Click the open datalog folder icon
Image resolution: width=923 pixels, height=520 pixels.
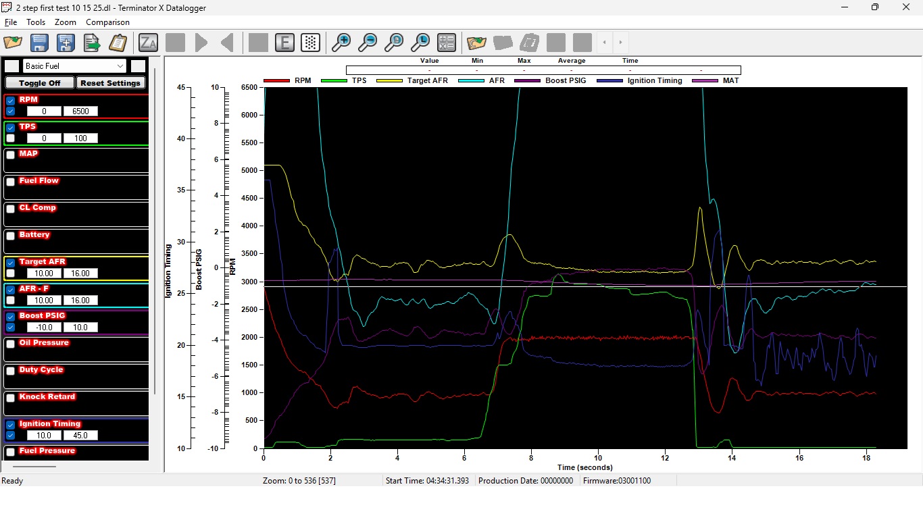click(13, 43)
